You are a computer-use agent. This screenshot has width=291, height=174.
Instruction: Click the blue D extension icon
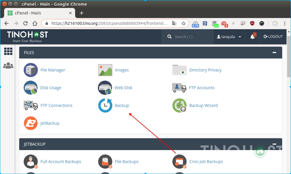205,23
